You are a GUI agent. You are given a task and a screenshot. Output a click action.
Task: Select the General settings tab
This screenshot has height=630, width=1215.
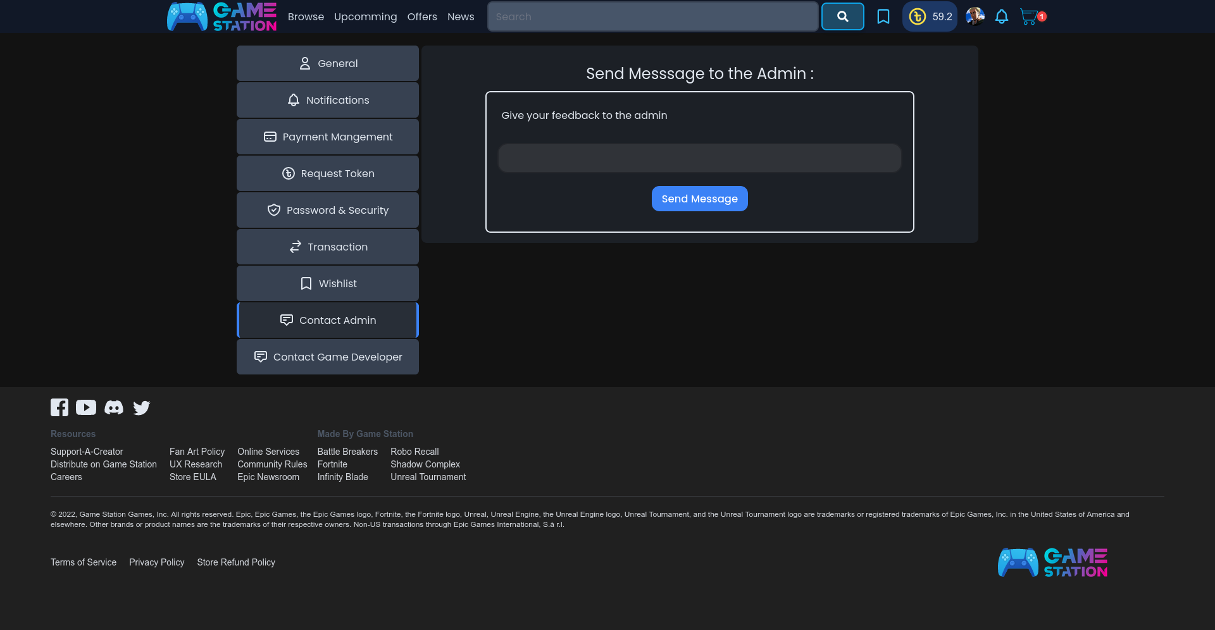(328, 63)
